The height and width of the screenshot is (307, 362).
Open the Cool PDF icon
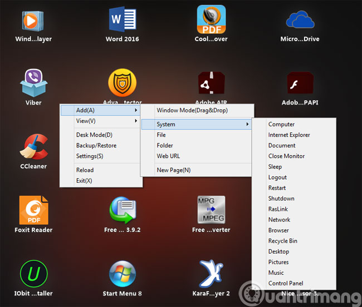click(x=212, y=19)
